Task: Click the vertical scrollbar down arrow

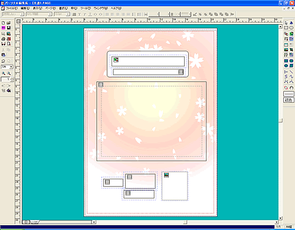Action: (281, 218)
